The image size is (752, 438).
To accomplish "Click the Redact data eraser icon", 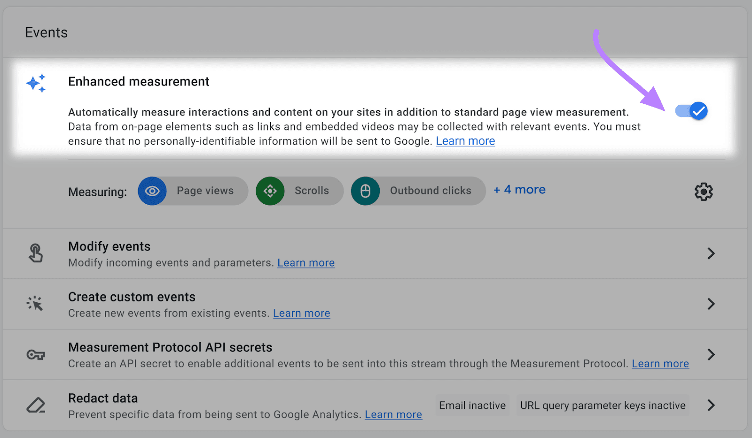I will coord(35,405).
